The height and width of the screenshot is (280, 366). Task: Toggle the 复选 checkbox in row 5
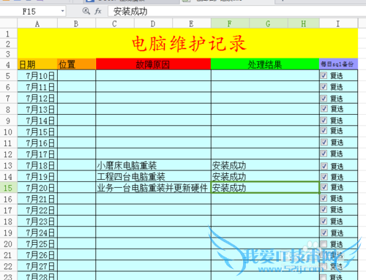click(324, 75)
